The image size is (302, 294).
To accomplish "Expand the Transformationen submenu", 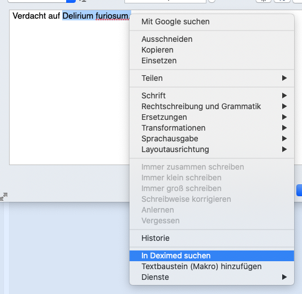I will click(x=212, y=128).
